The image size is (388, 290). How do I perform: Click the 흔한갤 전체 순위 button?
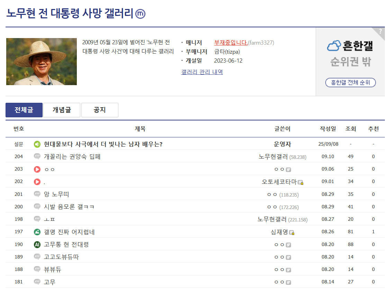[x=350, y=82]
